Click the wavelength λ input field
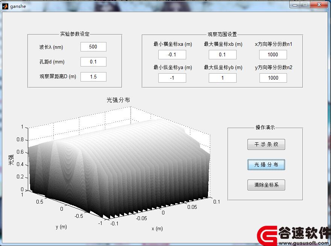 93,47
